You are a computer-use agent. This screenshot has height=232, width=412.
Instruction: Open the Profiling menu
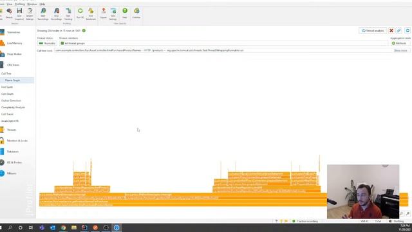coord(20,5)
